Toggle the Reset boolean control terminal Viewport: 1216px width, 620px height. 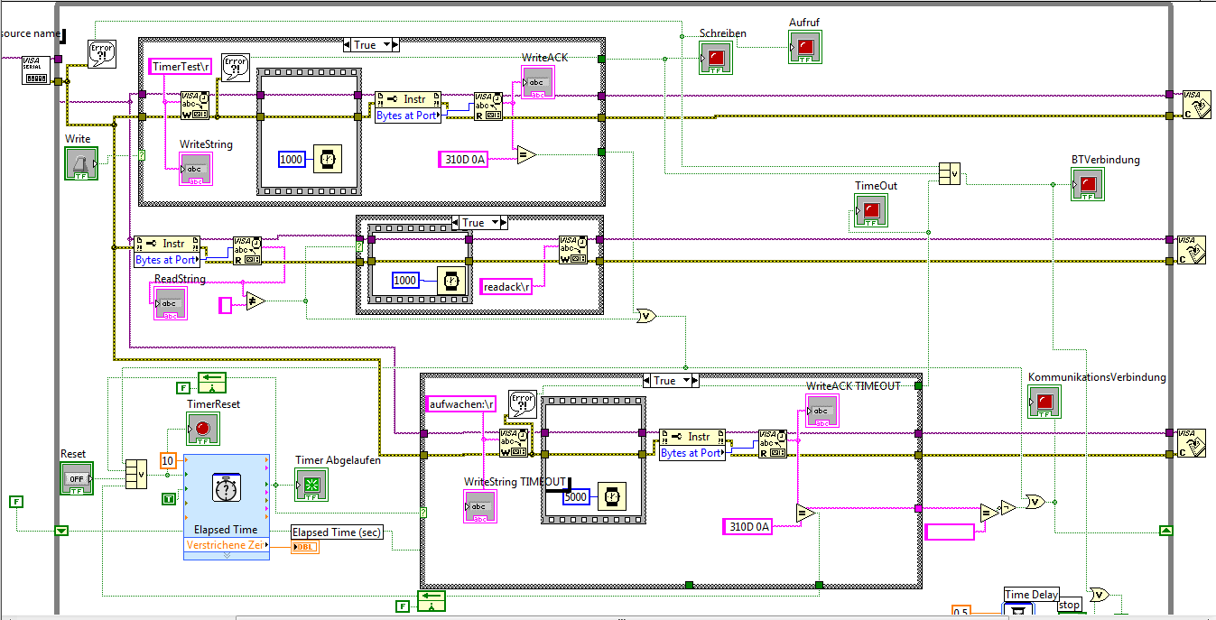[77, 477]
